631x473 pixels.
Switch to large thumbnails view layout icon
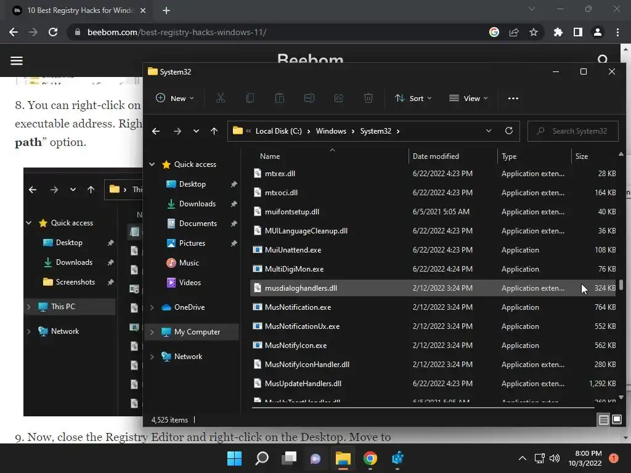coord(616,420)
